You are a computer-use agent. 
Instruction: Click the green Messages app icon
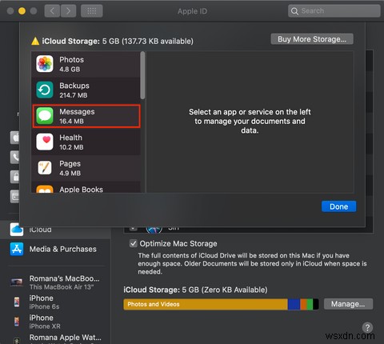pos(45,116)
